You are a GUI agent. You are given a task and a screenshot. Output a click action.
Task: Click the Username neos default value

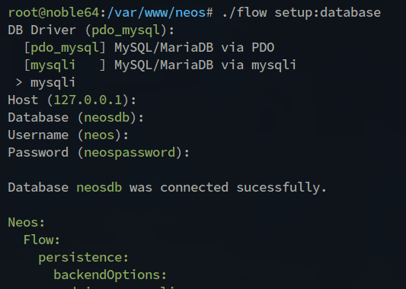click(x=99, y=135)
